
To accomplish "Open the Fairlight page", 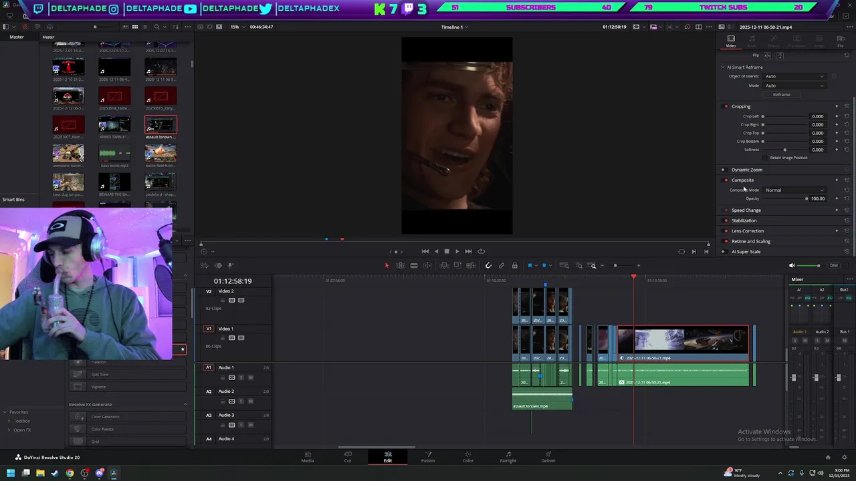I will (x=508, y=457).
